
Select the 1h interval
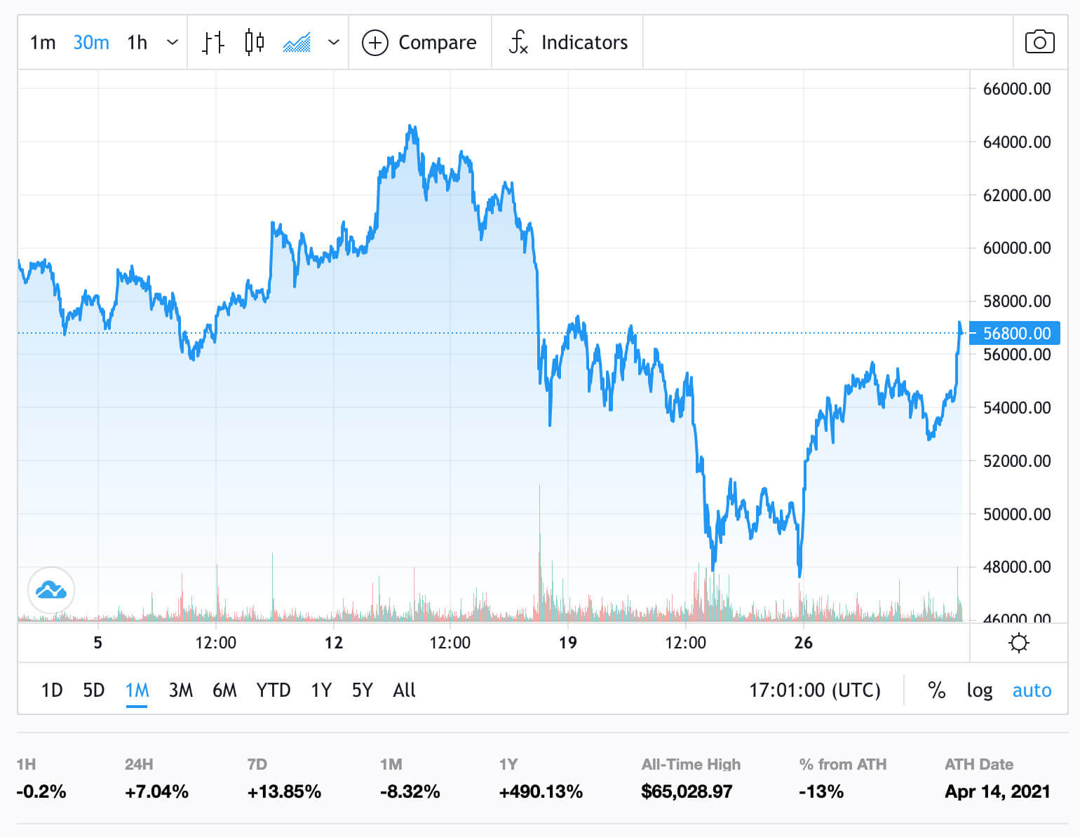coord(136,42)
